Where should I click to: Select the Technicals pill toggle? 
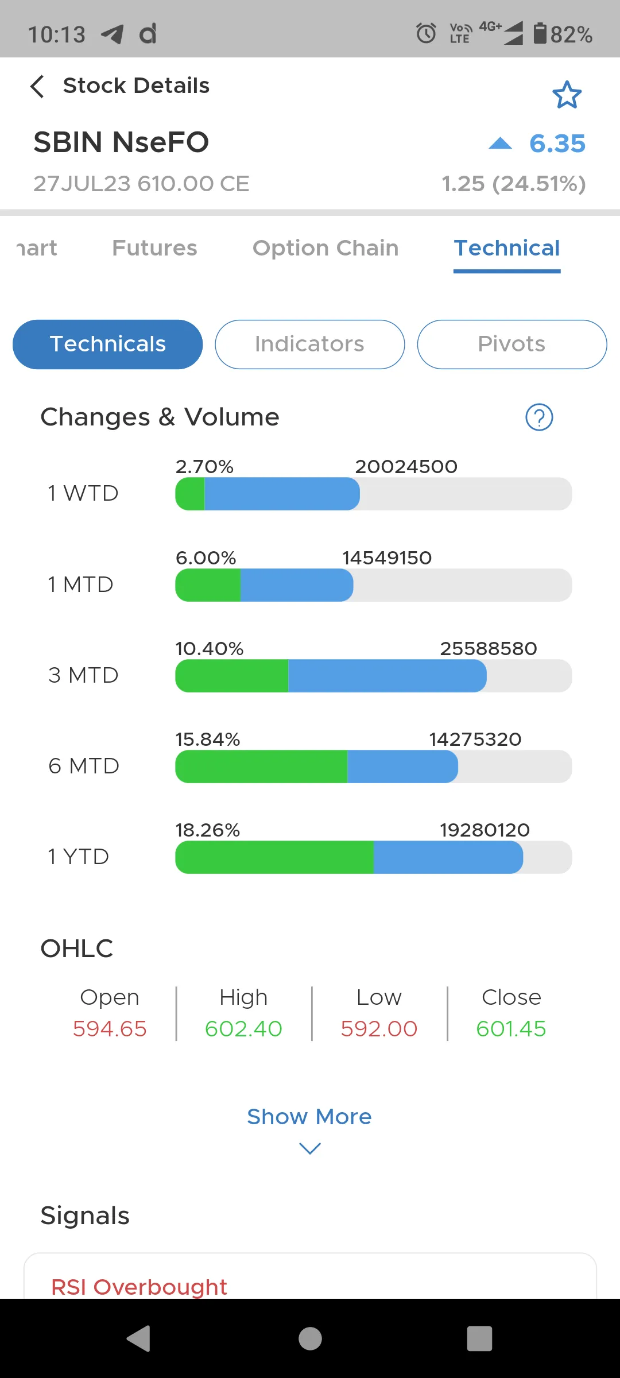(108, 344)
